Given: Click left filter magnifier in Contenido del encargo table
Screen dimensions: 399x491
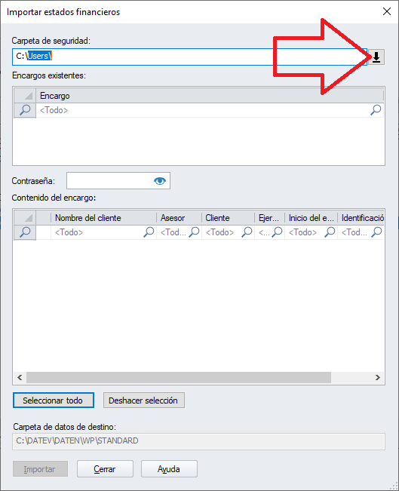Looking at the screenshot, I should point(25,232).
